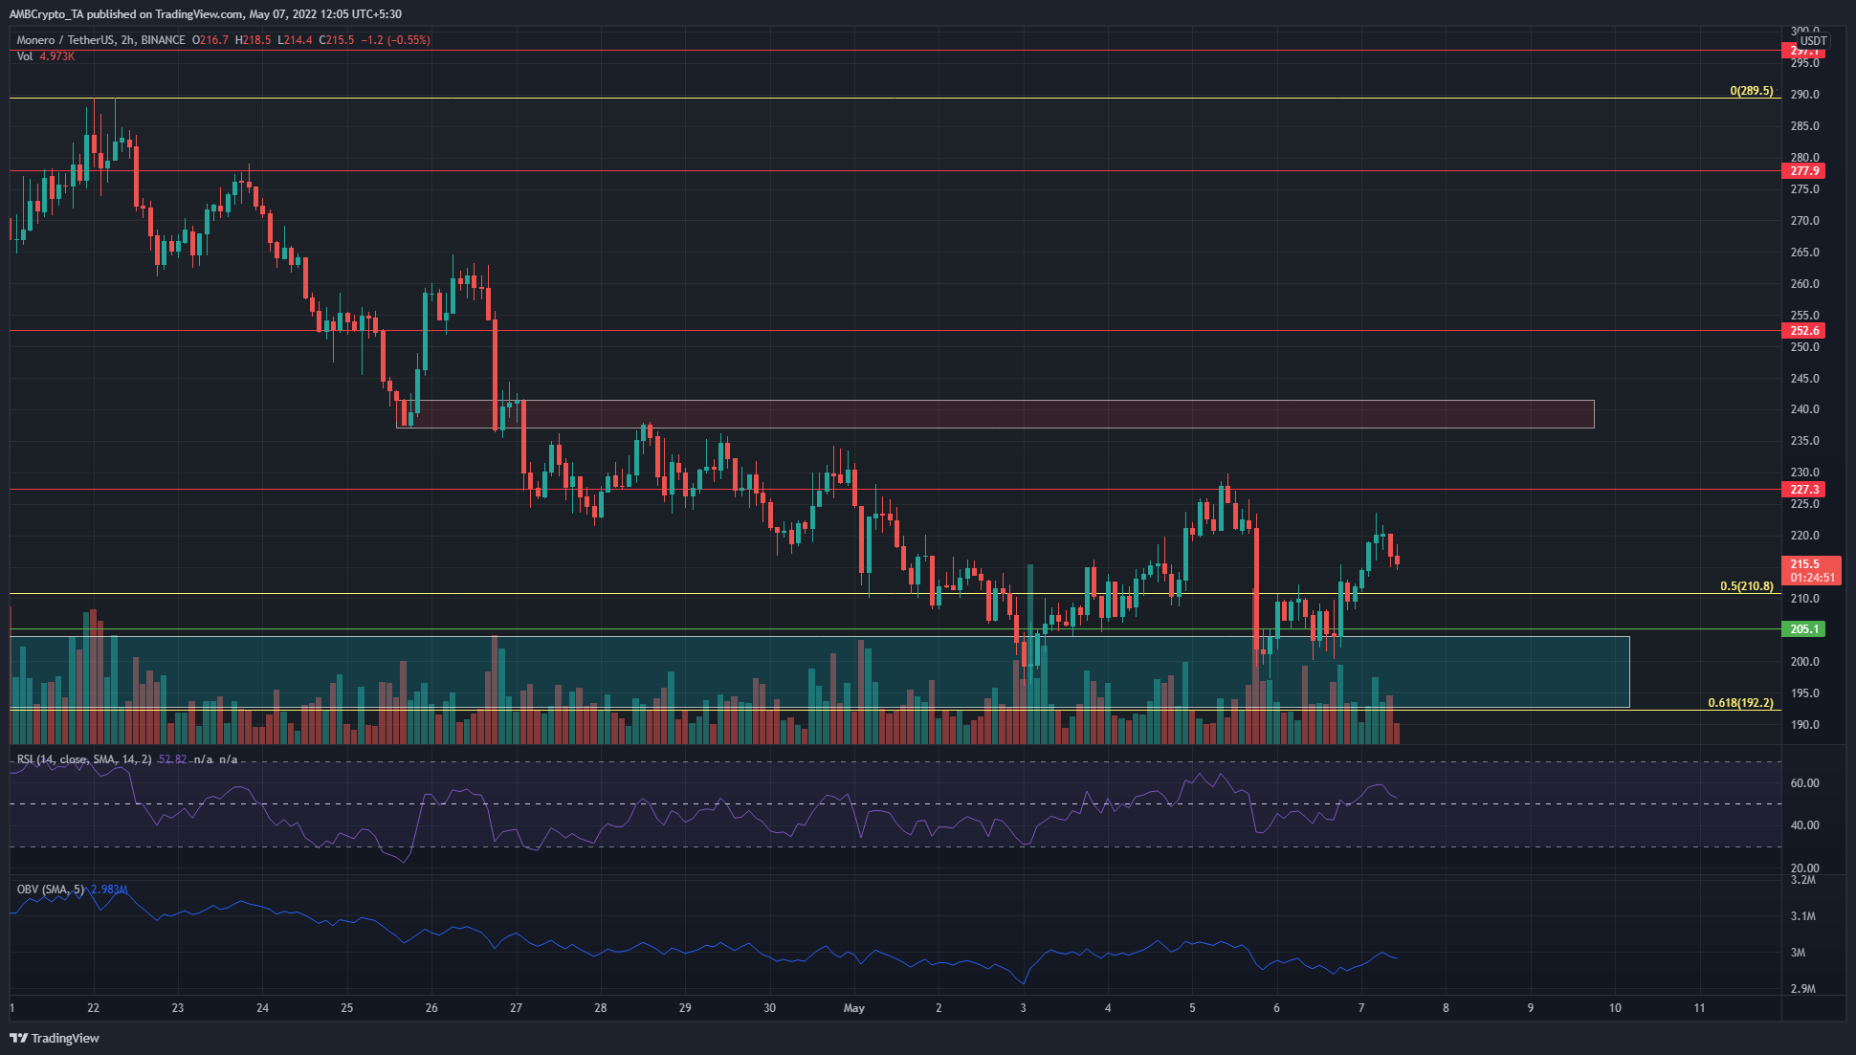Click the RSI value 52.82 readout
Screen dimensions: 1856x1055
coord(172,759)
